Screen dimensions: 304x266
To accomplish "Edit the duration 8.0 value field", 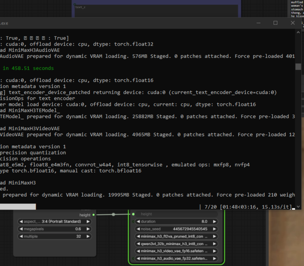I will 176,222.
